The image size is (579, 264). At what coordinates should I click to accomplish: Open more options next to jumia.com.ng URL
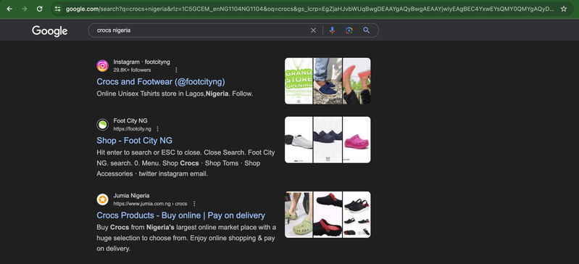tap(194, 204)
